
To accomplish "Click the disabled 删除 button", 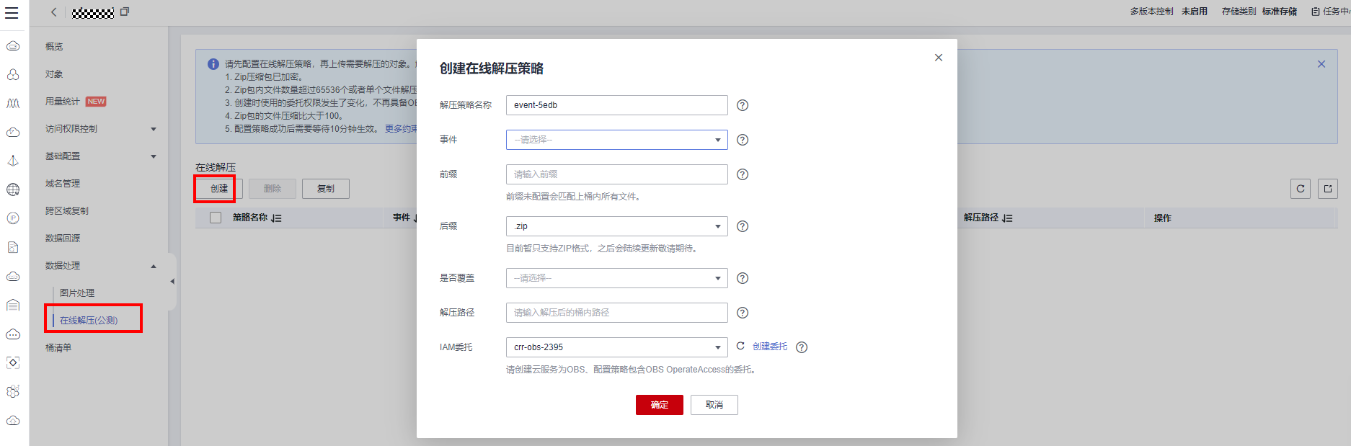I will (273, 189).
